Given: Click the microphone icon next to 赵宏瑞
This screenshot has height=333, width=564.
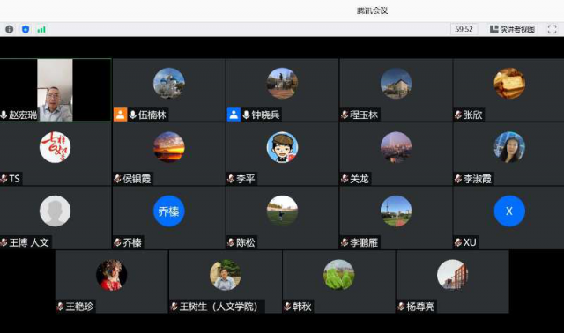Looking at the screenshot, I should click(x=4, y=115).
